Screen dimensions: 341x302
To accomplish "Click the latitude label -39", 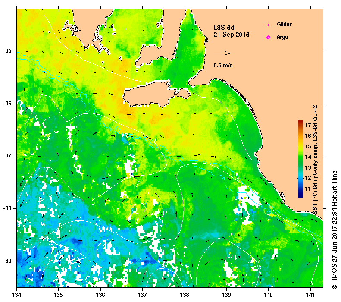I will click(7, 261).
